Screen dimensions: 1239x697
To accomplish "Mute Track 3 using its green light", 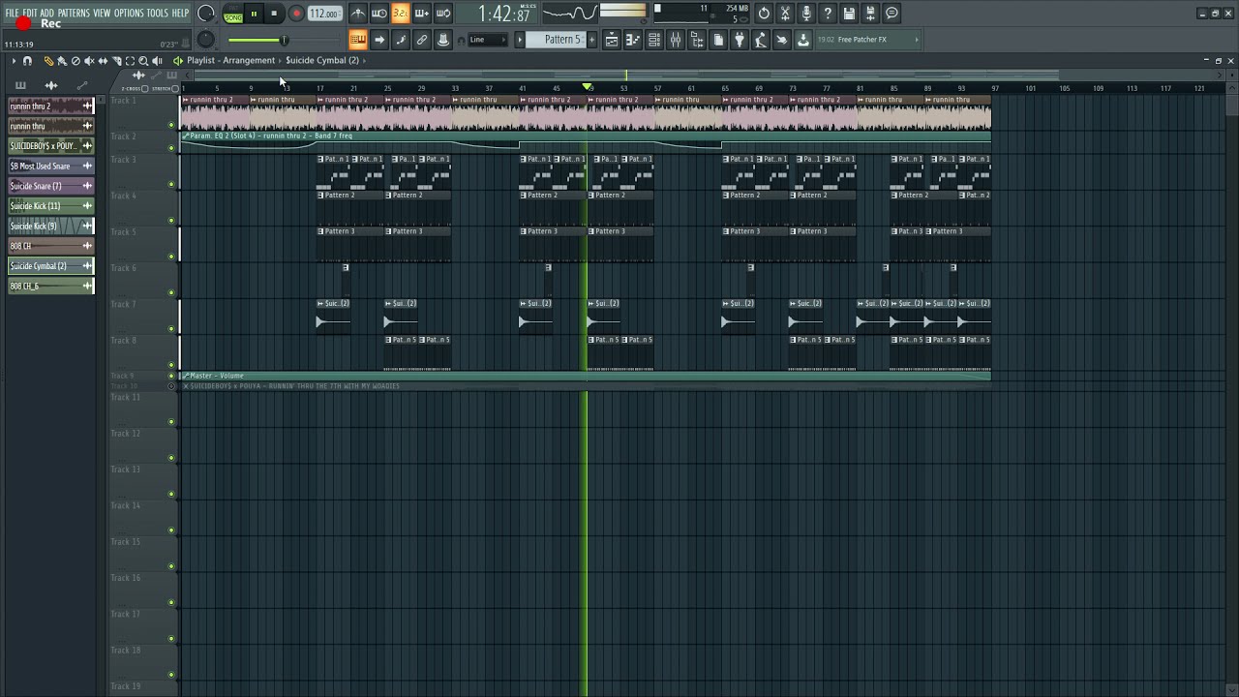I will (171, 185).
